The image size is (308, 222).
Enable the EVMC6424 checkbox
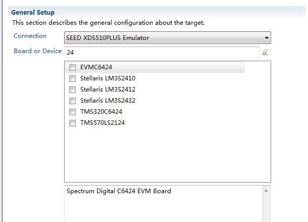click(x=73, y=68)
